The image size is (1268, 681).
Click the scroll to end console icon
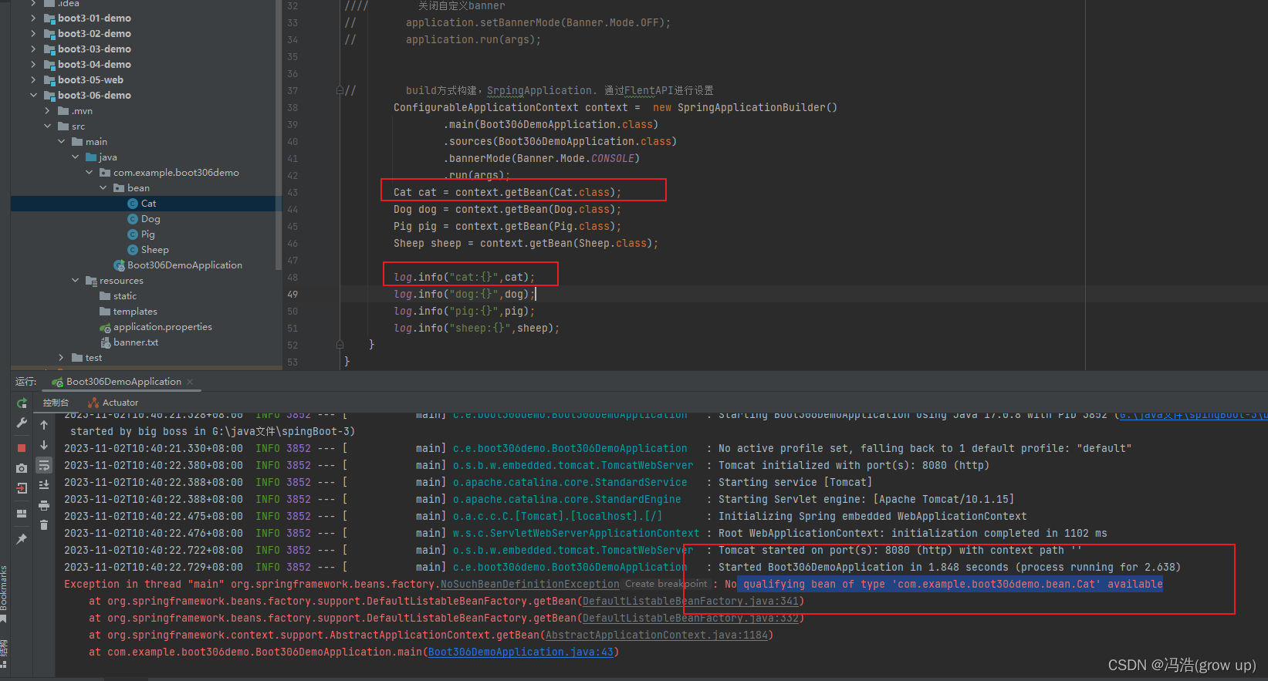coord(44,485)
